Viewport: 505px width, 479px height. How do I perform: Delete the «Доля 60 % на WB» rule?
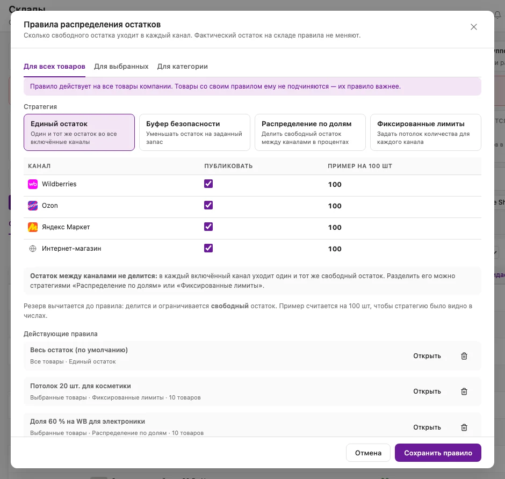coord(464,427)
